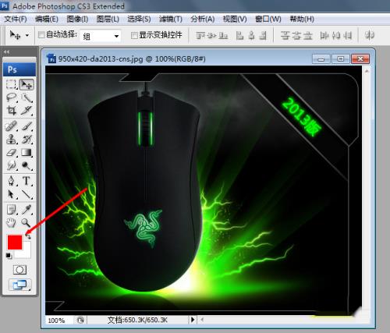Image resolution: width=390 pixels, height=333 pixels.
Task: Enable the 显示变换控件 checkbox
Action: [x=134, y=35]
